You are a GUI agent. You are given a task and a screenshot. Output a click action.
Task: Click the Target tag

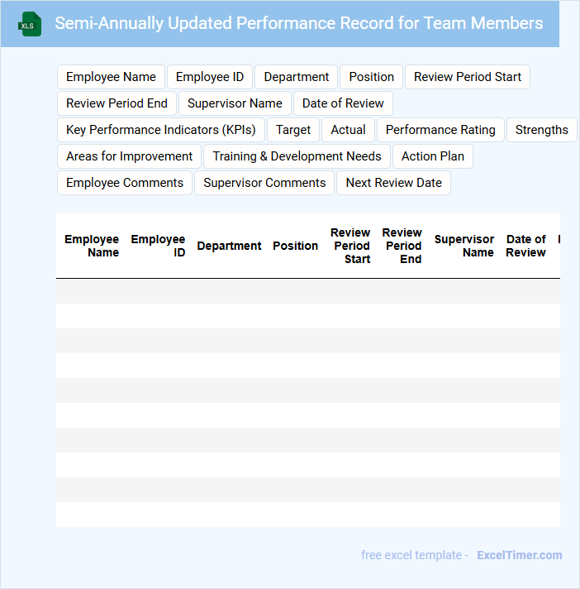[x=293, y=130]
